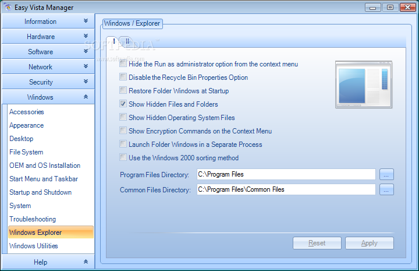This screenshot has height=271, width=419.
Task: Open Accessories in the Windows list
Action: click(26, 112)
